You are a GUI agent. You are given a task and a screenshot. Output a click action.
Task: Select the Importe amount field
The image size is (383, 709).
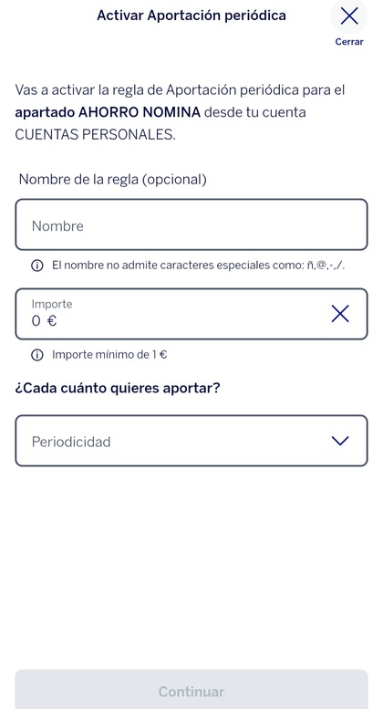pyautogui.click(x=191, y=314)
